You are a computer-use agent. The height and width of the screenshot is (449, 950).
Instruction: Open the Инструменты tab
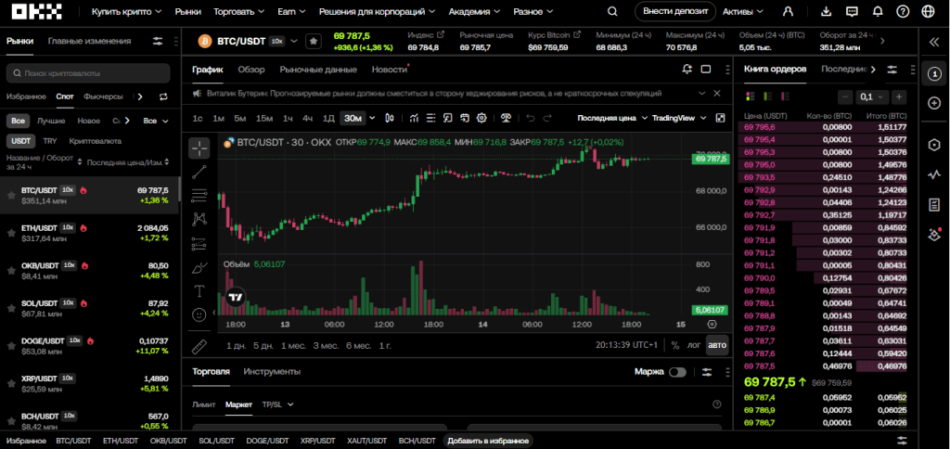[x=272, y=372]
